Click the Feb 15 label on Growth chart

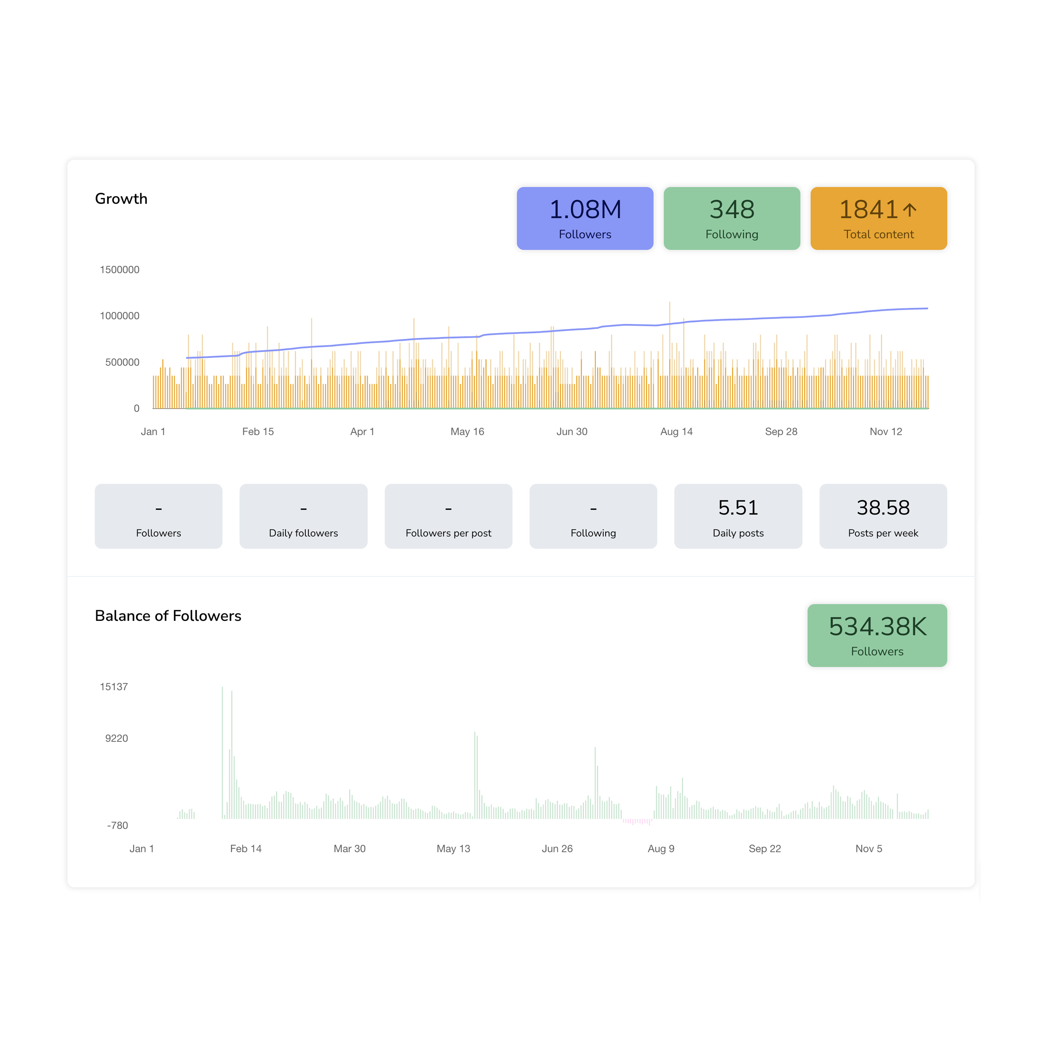258,432
